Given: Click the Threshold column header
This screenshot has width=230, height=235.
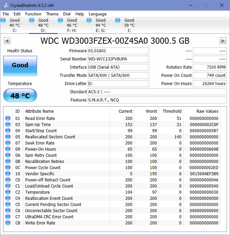Looking at the screenshot, I should [171, 111].
